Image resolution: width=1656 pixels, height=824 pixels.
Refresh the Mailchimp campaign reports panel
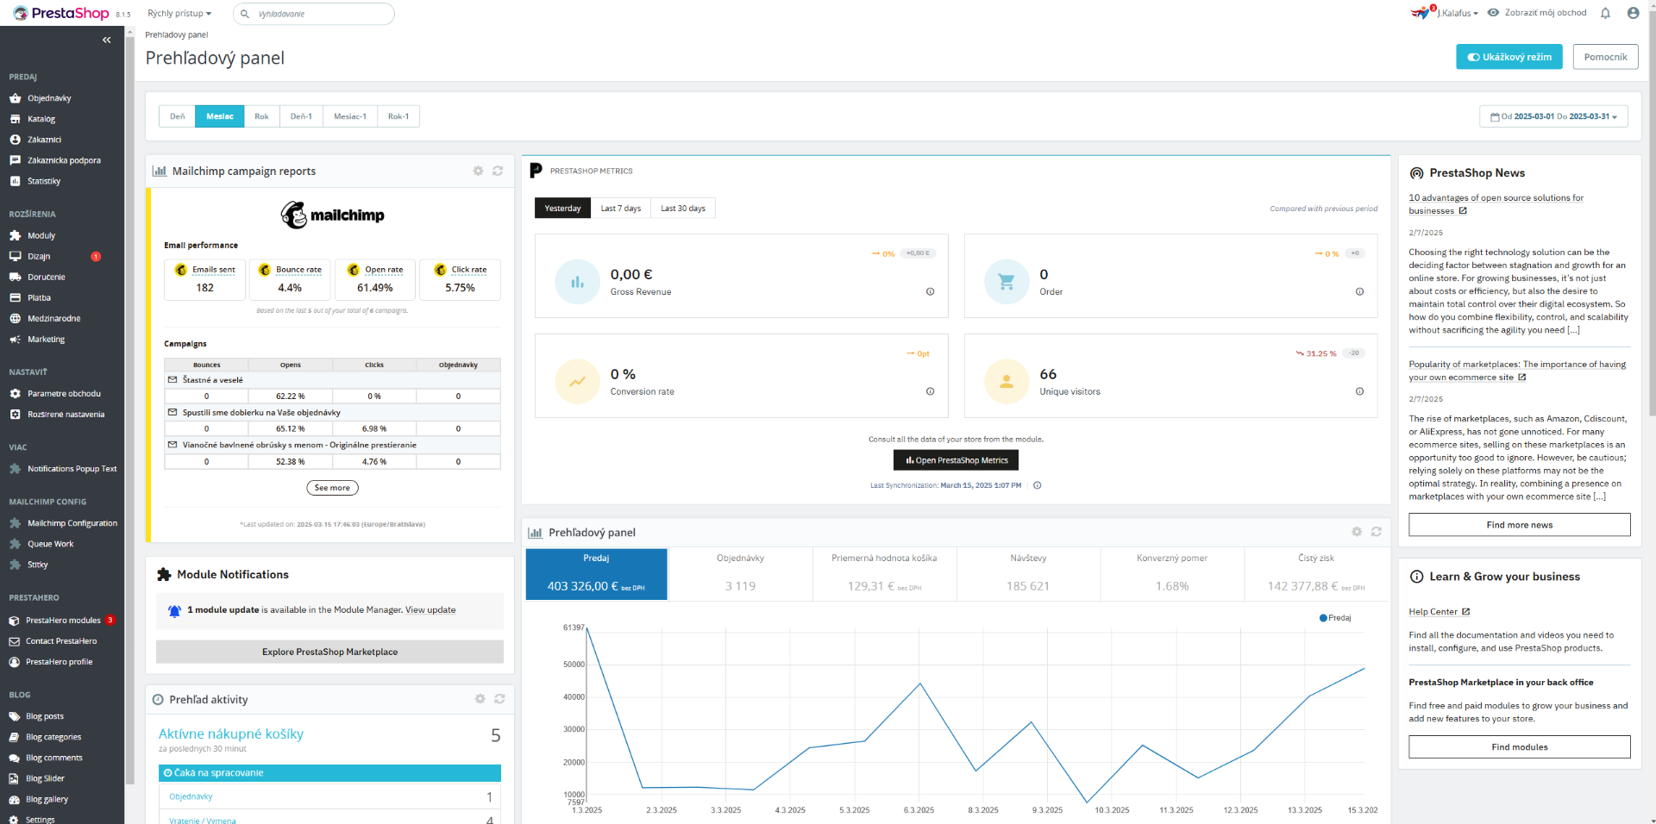[x=498, y=171]
